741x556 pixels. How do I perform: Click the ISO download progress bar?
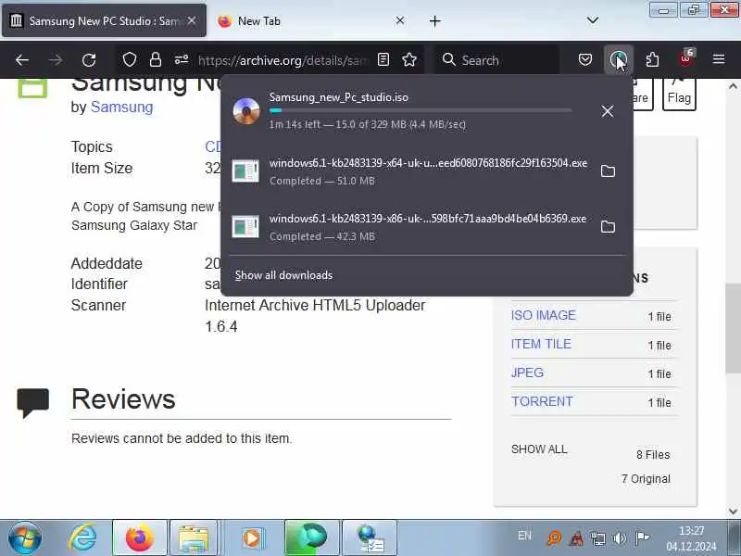(x=421, y=110)
